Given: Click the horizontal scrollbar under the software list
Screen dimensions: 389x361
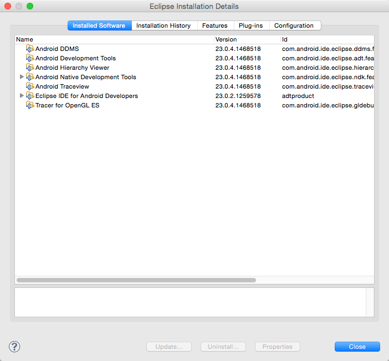Looking at the screenshot, I should [136, 280].
